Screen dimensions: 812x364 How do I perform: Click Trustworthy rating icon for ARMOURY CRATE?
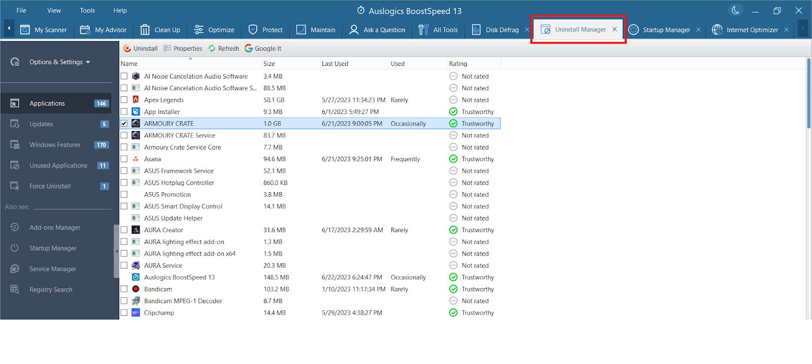click(x=453, y=124)
